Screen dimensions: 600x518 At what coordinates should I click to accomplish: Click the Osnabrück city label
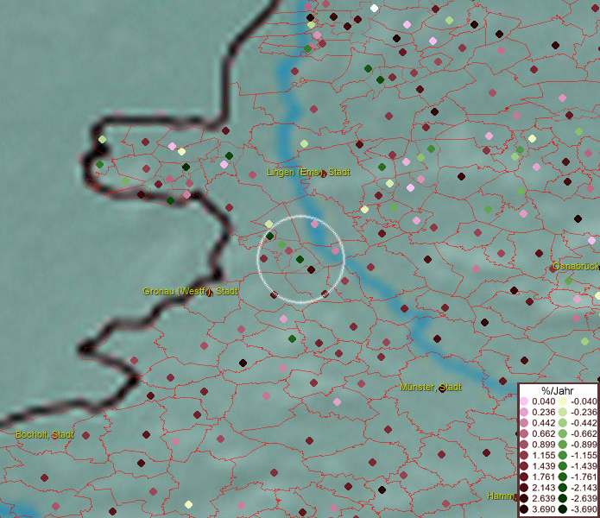pyautogui.click(x=577, y=267)
